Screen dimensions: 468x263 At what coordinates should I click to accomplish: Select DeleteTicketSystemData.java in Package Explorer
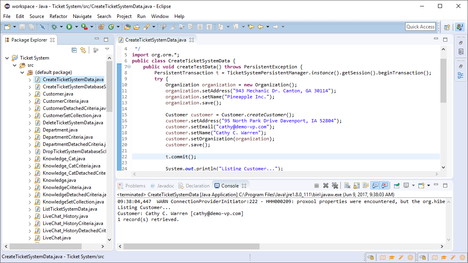click(73, 123)
